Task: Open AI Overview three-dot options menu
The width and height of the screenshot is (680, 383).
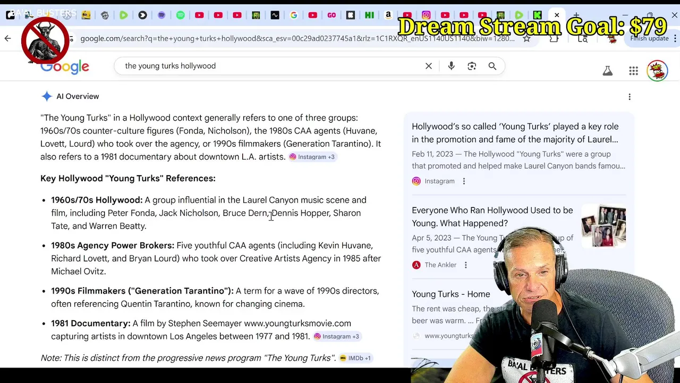Action: tap(630, 97)
